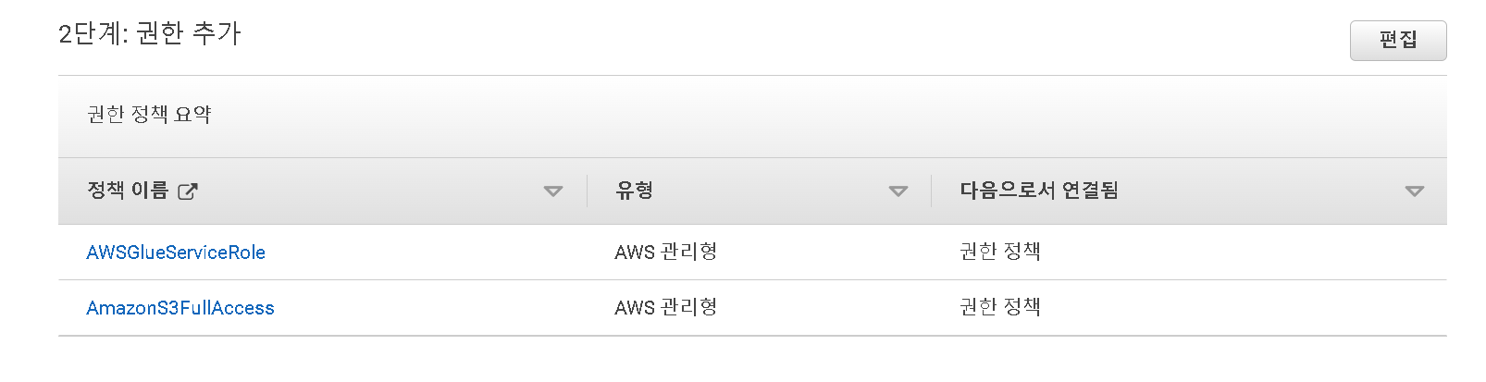This screenshot has height=382, width=1486.
Task: Click 권한 정책 in the AWSGlueServiceRole row
Action: point(1000,252)
